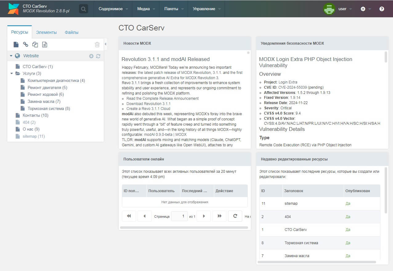Viewport: 393px width, 271px height.
Task: Click the new weblink icon in tree toolbar
Action: pos(26,45)
